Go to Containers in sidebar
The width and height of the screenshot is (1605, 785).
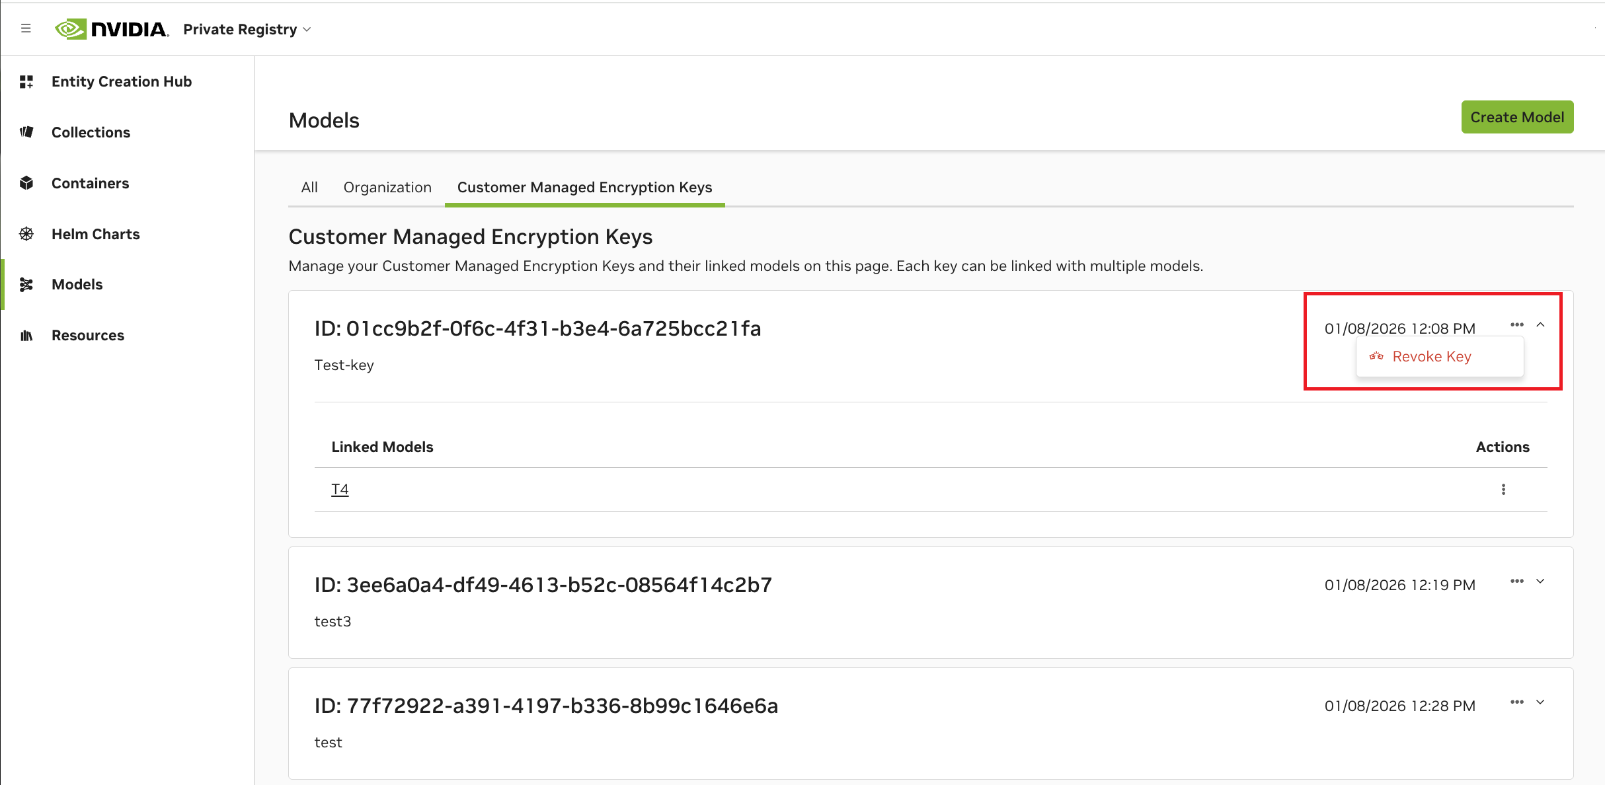(x=90, y=183)
